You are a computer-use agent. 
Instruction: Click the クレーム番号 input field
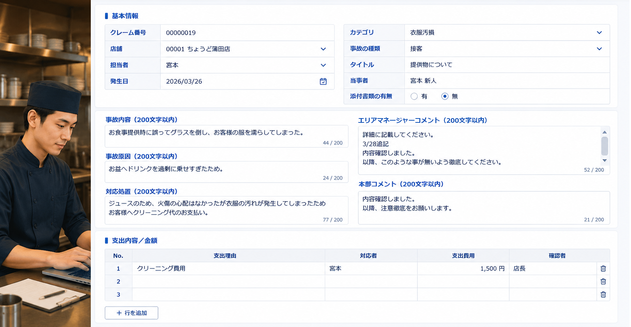click(x=247, y=33)
